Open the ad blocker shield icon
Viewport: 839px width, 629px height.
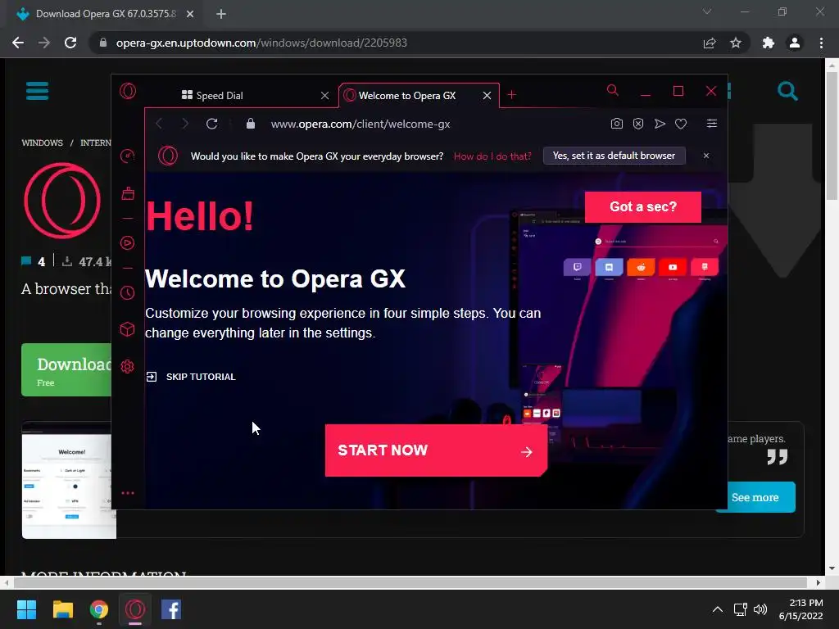(638, 124)
